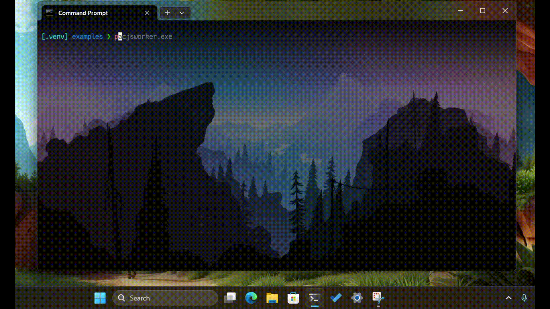Close the Command Prompt tab
This screenshot has width=550, height=309.
[x=147, y=13]
